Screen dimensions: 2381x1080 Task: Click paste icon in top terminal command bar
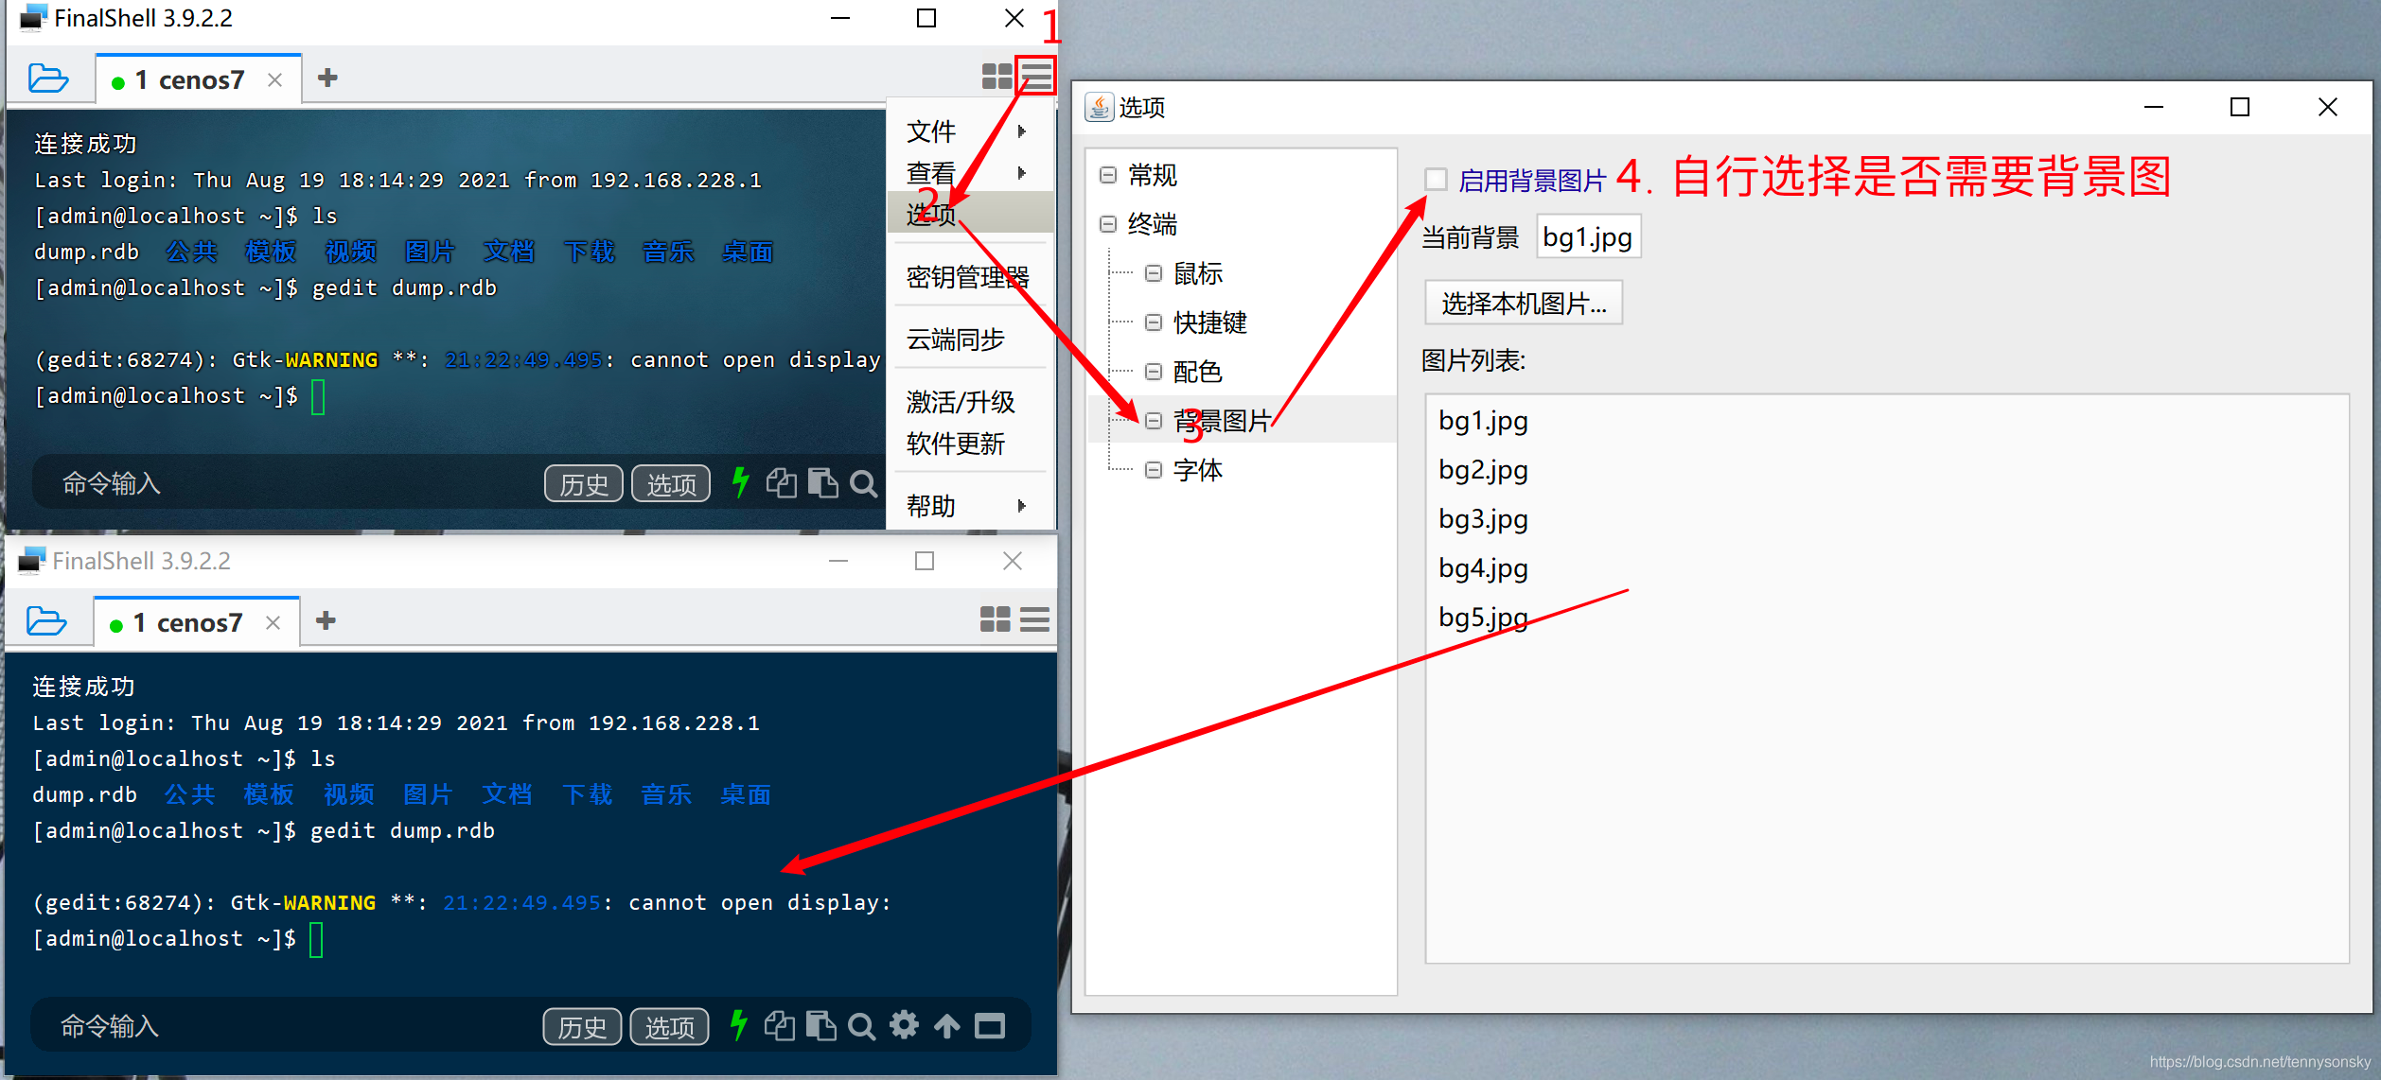coord(822,483)
